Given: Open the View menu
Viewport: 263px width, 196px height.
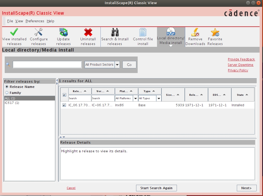Looking at the screenshot, I should point(19,21).
